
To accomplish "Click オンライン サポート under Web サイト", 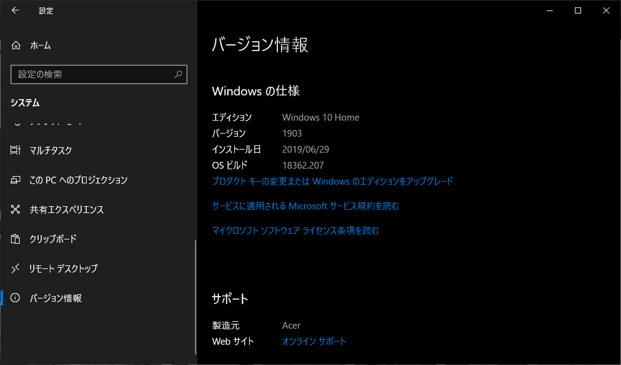I will point(314,341).
